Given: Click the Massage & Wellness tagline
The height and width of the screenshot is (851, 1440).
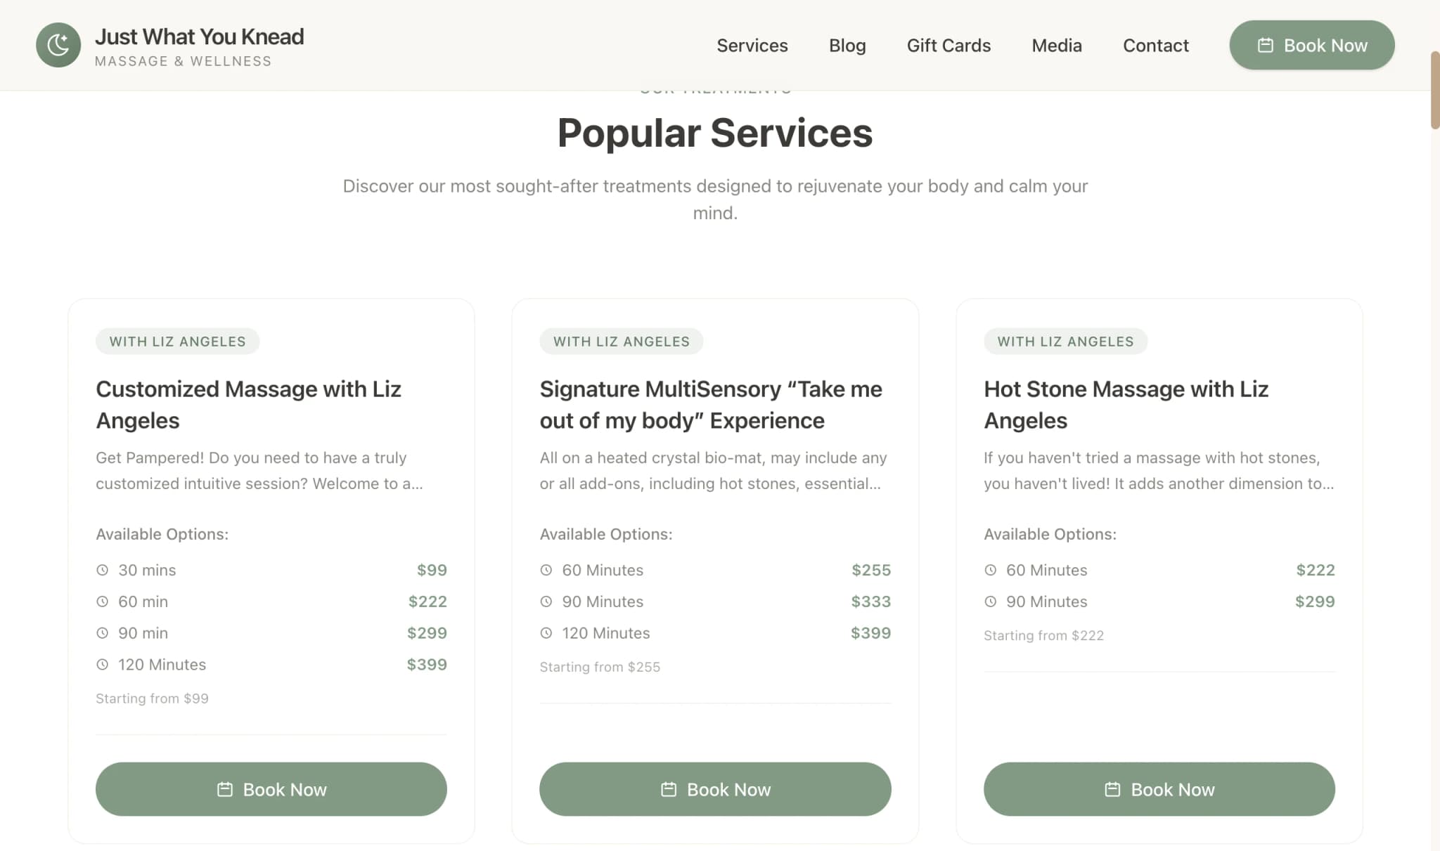Looking at the screenshot, I should 183,61.
